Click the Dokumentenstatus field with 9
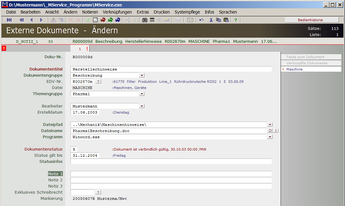This screenshot has height=206, width=345. tap(74, 149)
